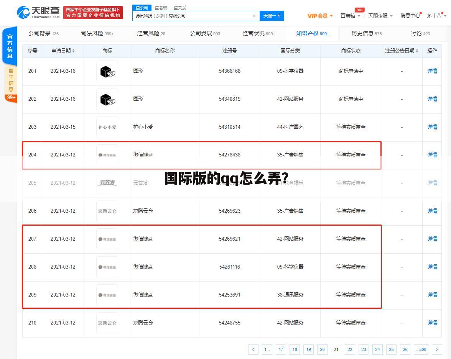Open 详情 for row 207

(x=432, y=239)
